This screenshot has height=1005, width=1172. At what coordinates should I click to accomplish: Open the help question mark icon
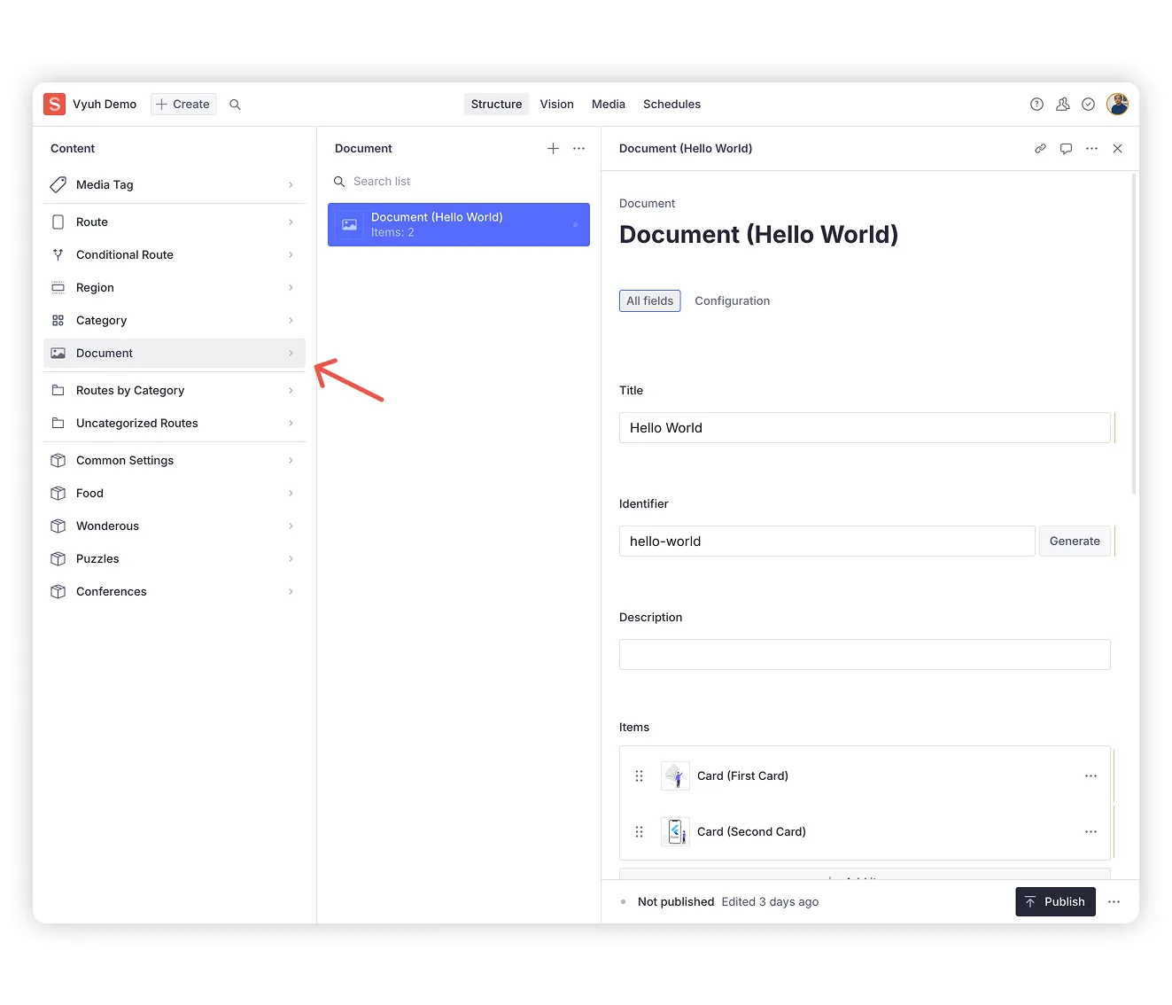(x=1036, y=105)
